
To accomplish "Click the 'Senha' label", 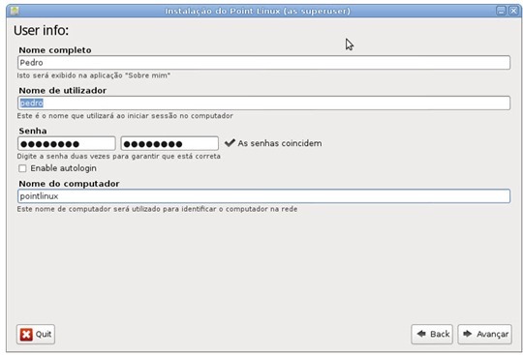I will (33, 131).
